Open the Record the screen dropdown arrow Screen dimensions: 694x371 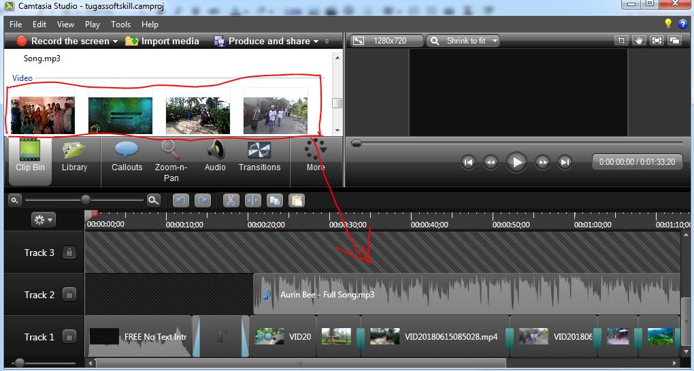point(116,42)
